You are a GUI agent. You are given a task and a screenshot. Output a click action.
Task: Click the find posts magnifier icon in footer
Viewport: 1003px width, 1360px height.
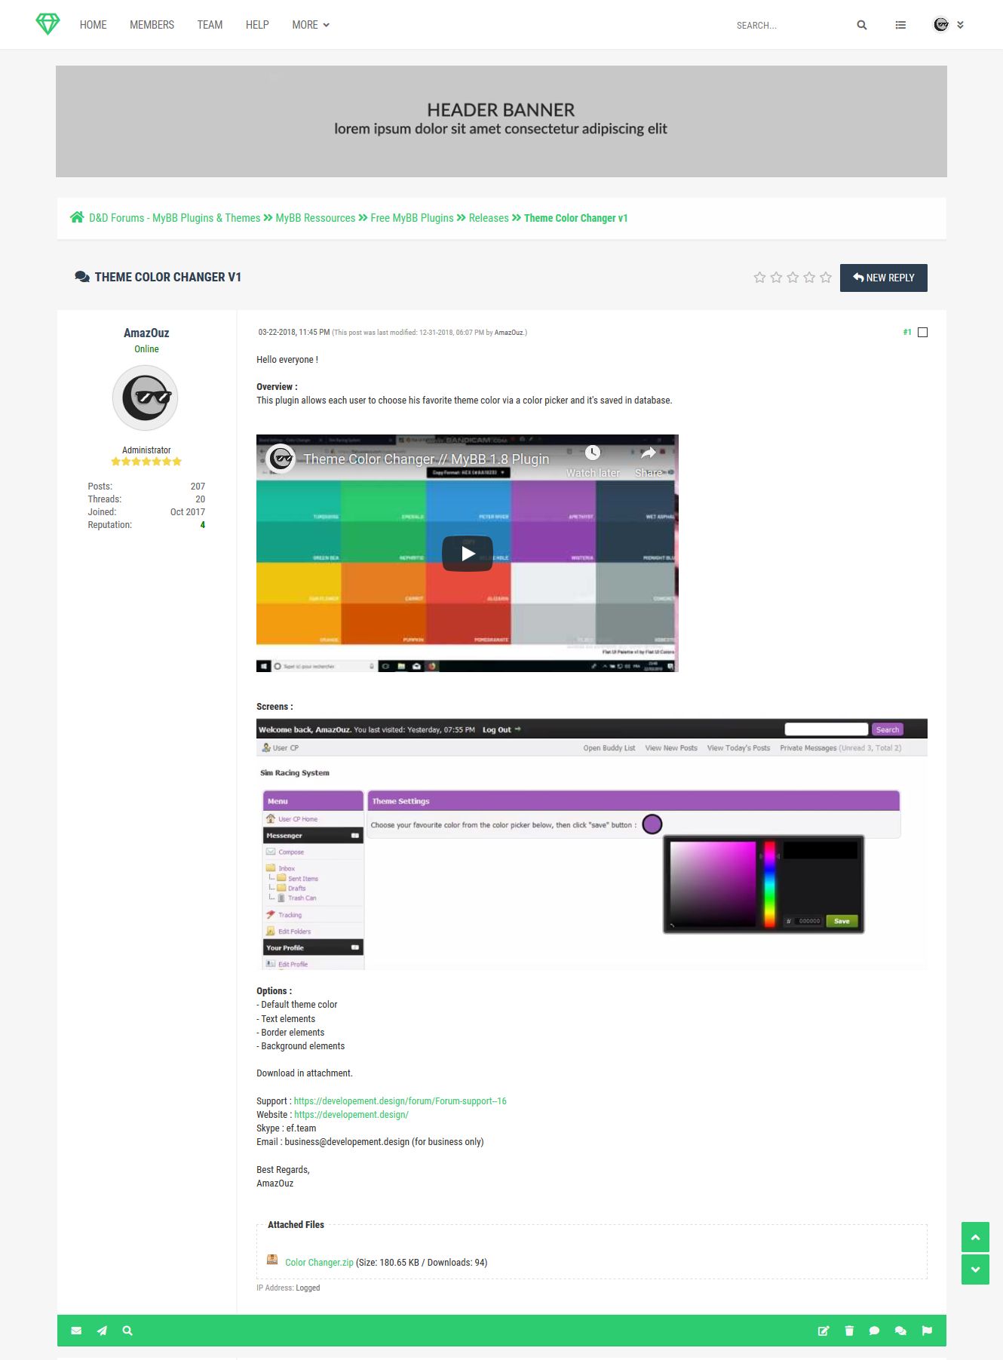pyautogui.click(x=127, y=1331)
